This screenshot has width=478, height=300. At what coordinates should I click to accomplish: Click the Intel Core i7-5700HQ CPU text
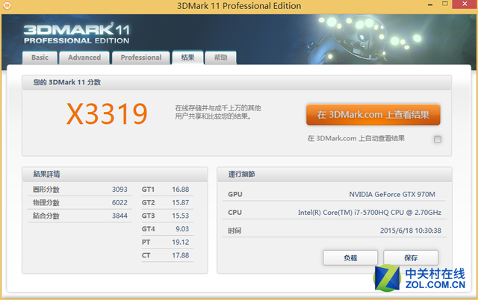(370, 212)
